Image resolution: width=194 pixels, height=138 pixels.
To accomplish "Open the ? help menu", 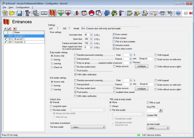I will pyautogui.click(x=32, y=8).
